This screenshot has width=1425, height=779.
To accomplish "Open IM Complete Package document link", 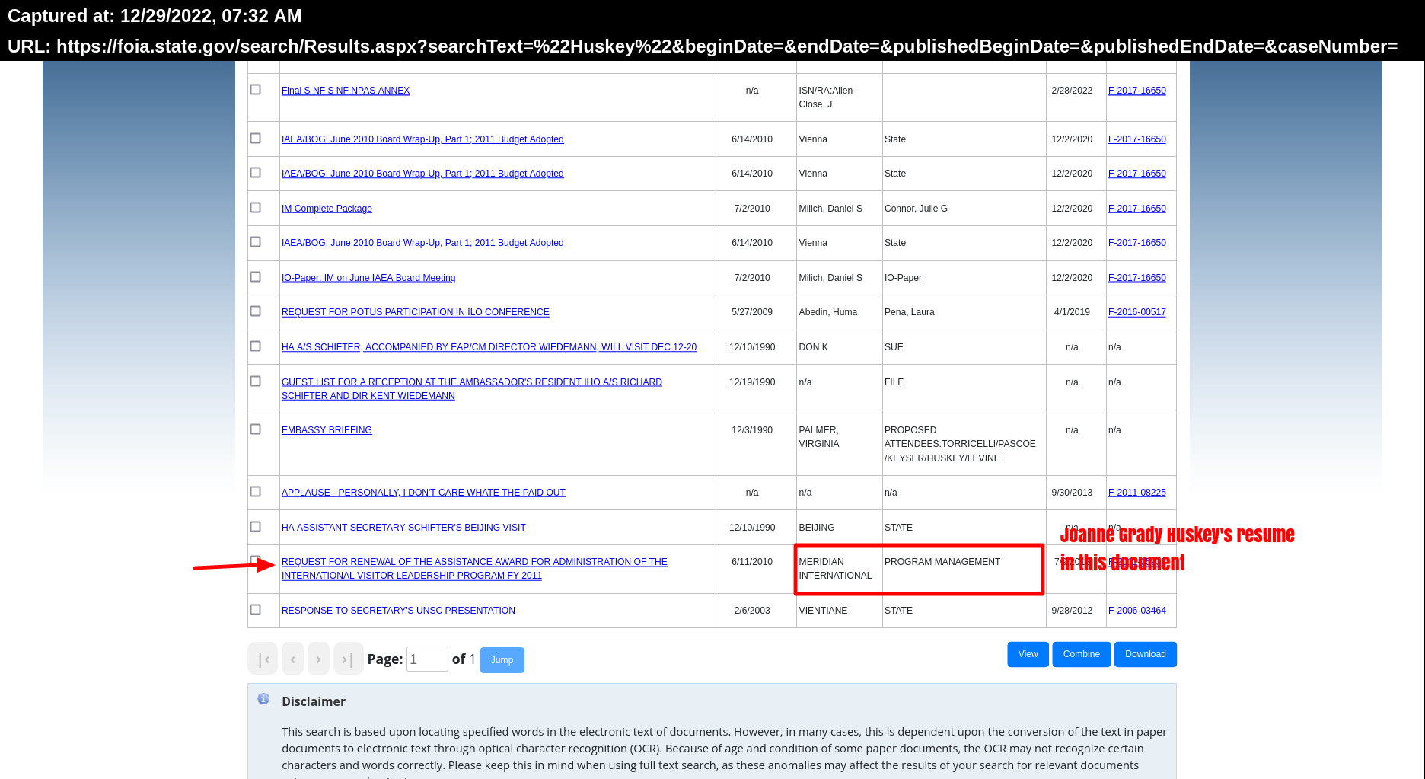I will pos(327,209).
